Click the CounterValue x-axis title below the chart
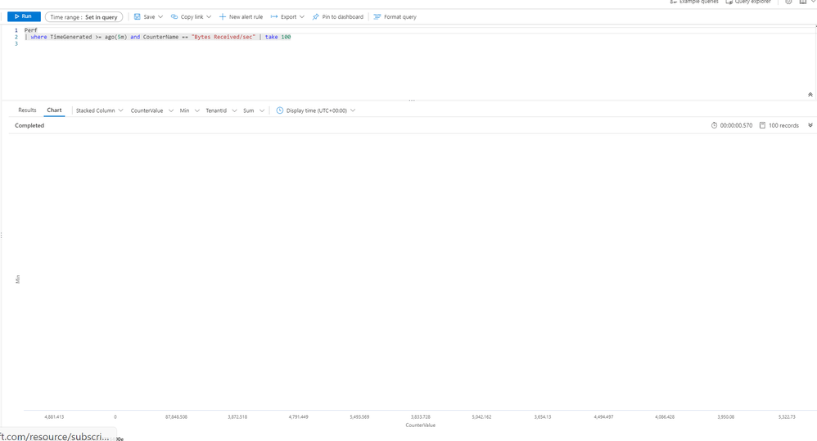Screen dimensions: 817x441 click(421, 425)
